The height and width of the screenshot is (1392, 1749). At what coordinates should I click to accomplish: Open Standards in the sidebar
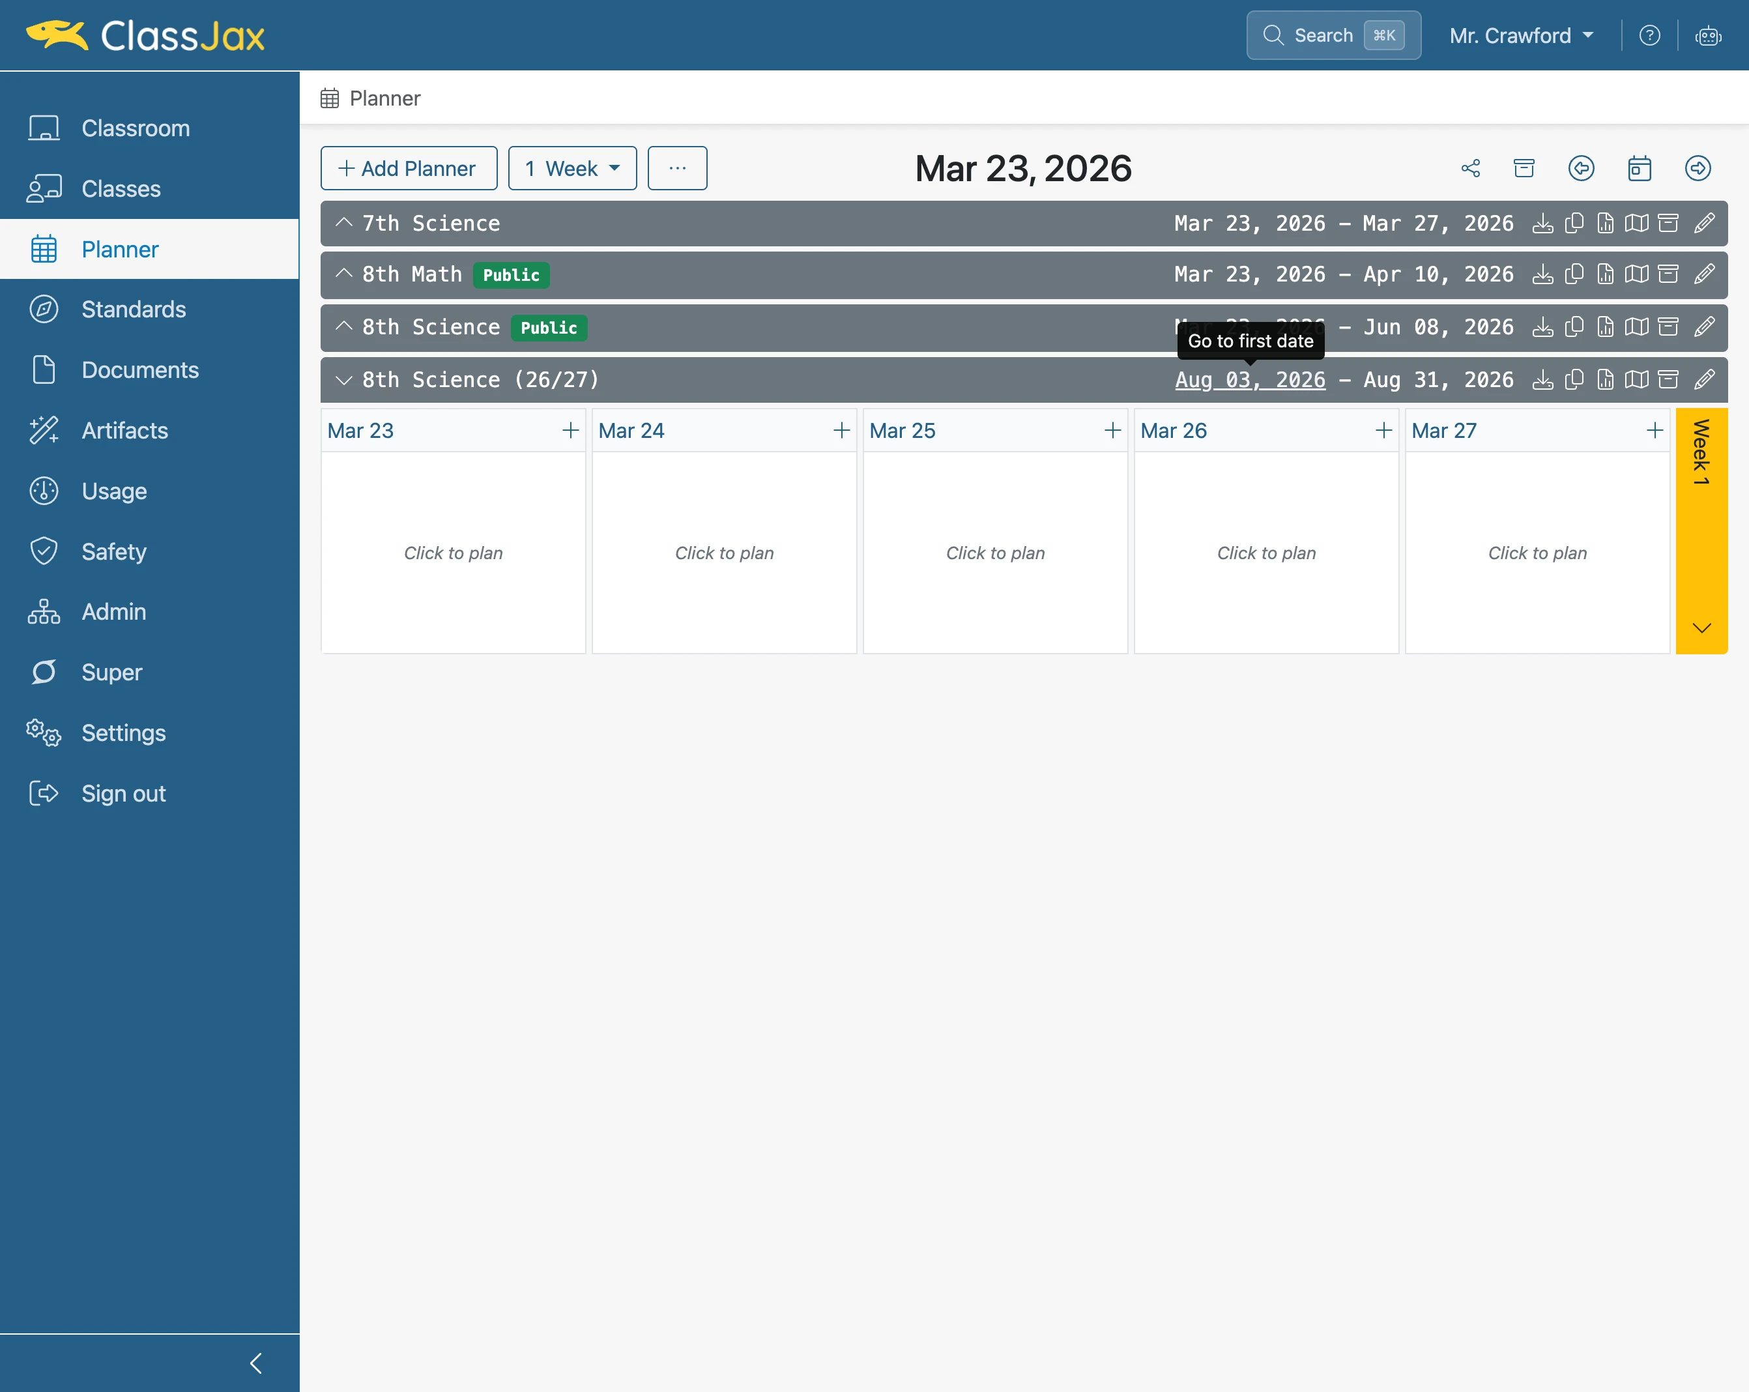[149, 310]
